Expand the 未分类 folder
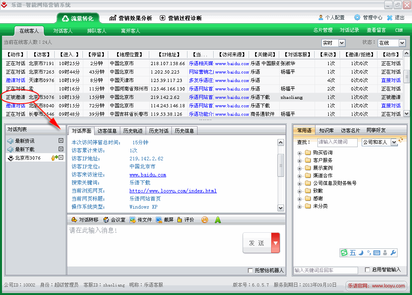The width and height of the screenshot is (412, 295). coord(299,207)
